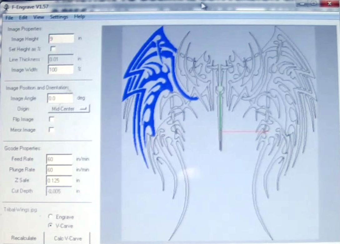Click the Image Height input field
This screenshot has height=244, width=340.
coord(61,39)
